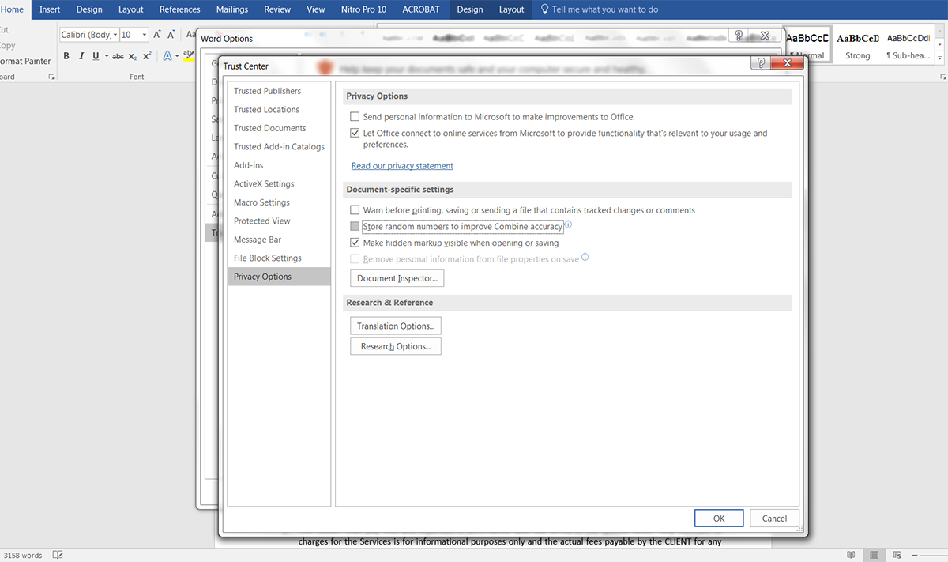The height and width of the screenshot is (562, 948).
Task: Select Trusted Publishers in Trust Center
Action: point(279,91)
